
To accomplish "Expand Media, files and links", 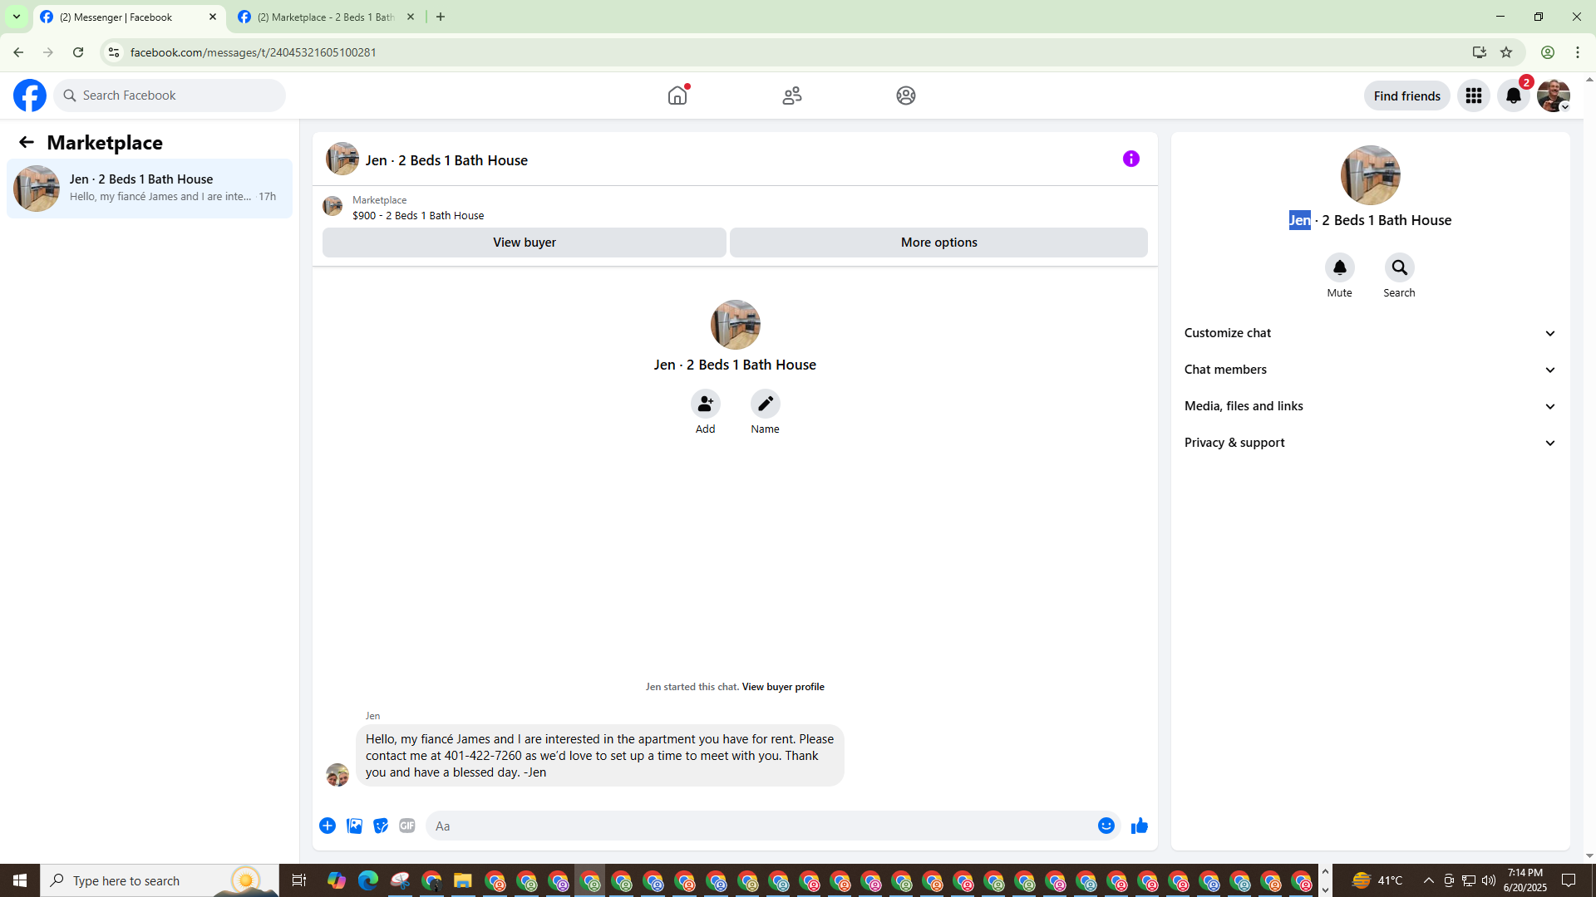I will (1368, 406).
